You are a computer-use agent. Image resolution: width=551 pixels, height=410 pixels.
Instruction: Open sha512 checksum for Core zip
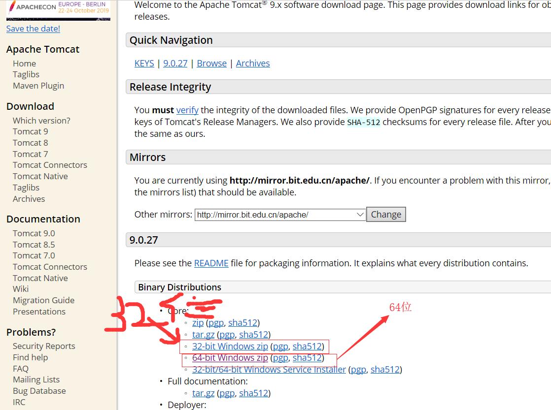tap(243, 322)
